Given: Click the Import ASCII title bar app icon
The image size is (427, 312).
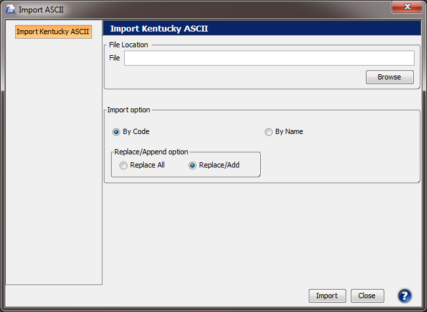Looking at the screenshot, I should [x=10, y=10].
